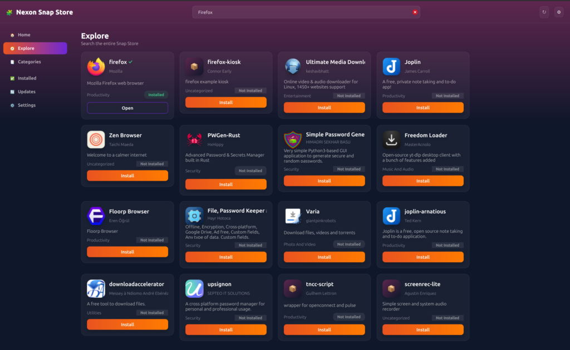Click Entertainment category on Ultimate Media Downloader
Screen dimensions: 570x350
point(297,96)
